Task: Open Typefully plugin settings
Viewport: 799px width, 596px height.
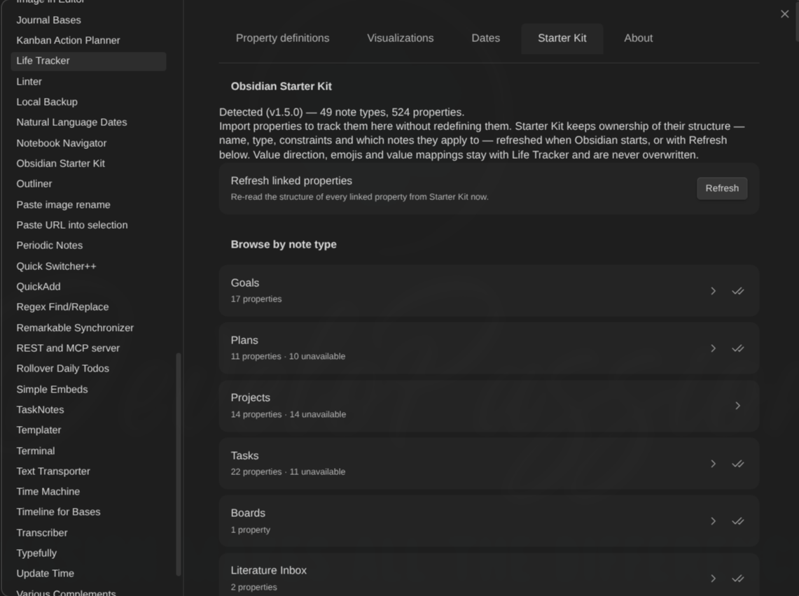Action: [88, 553]
